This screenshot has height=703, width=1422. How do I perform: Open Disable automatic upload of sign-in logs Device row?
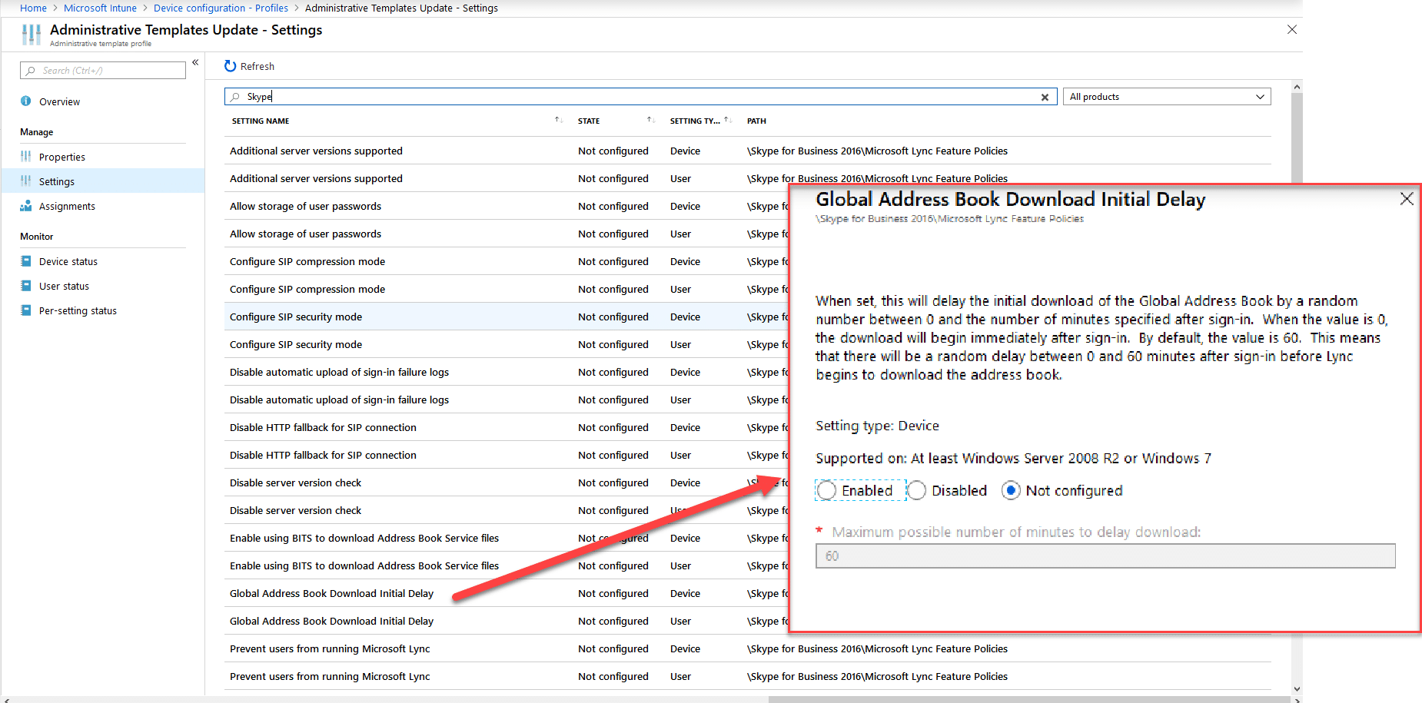[x=507, y=372]
